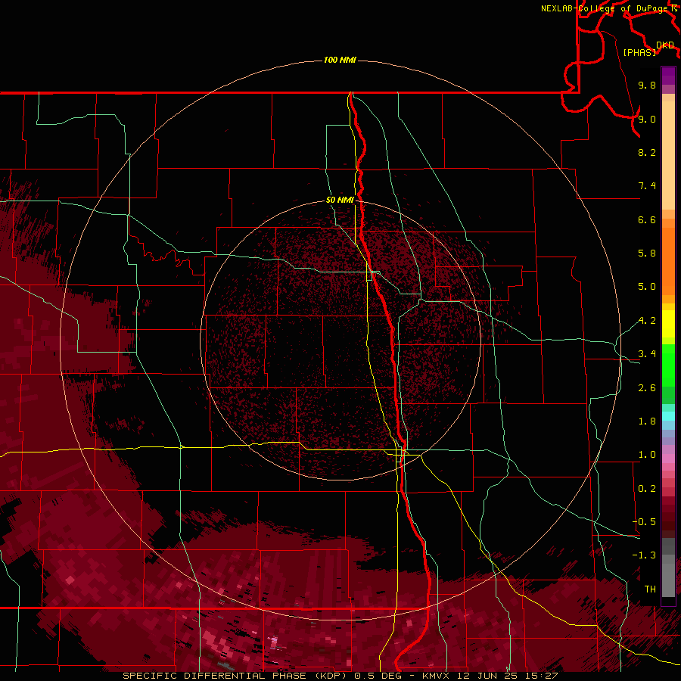The width and height of the screenshot is (681, 681).
Task: Click the 6.6 value on the color scale
Action: [x=647, y=219]
